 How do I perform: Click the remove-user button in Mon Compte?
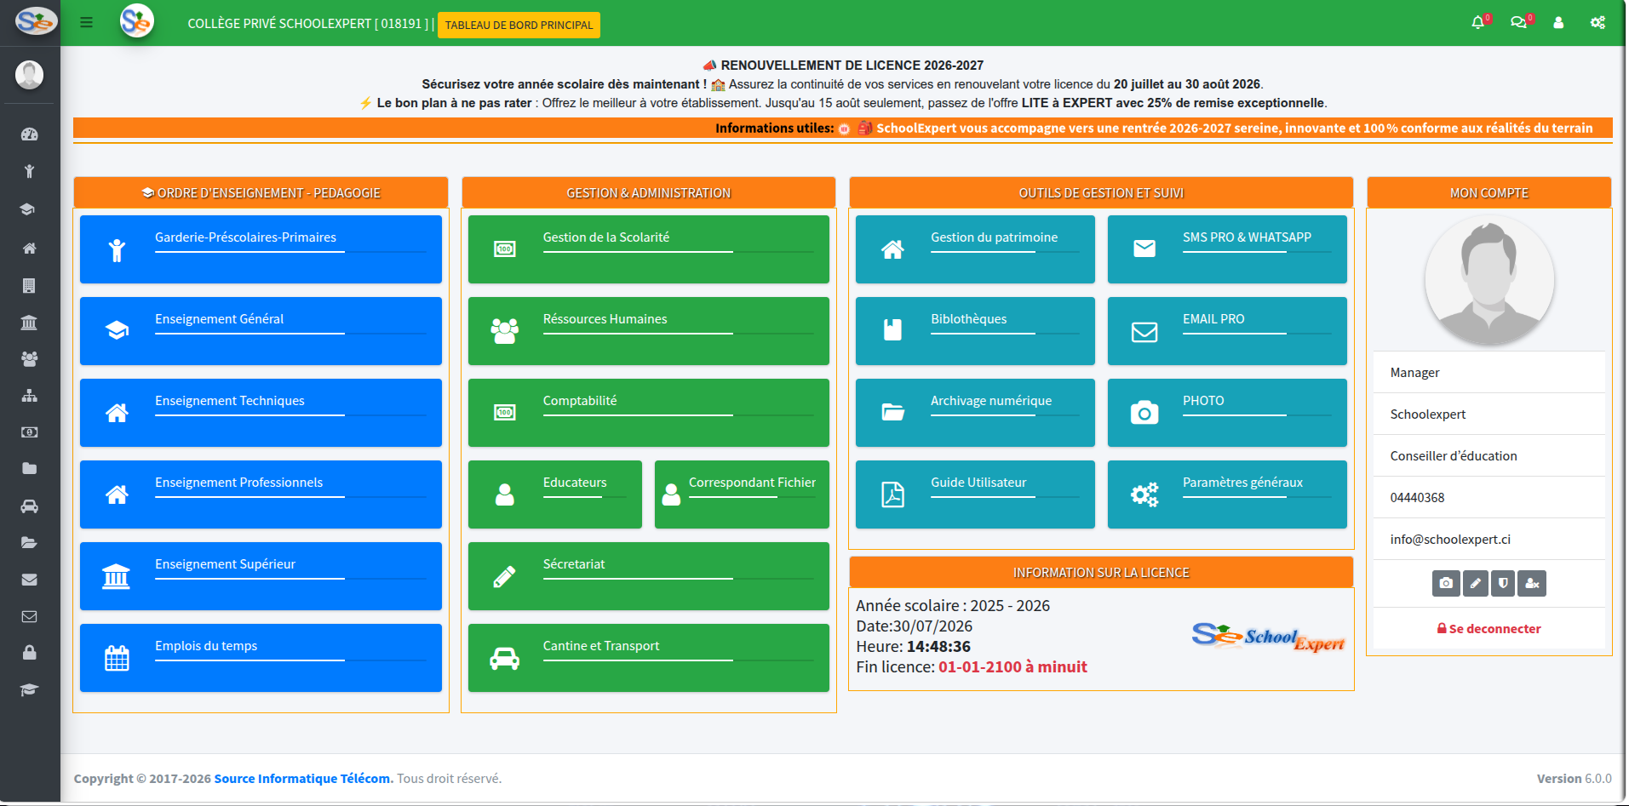click(x=1532, y=583)
